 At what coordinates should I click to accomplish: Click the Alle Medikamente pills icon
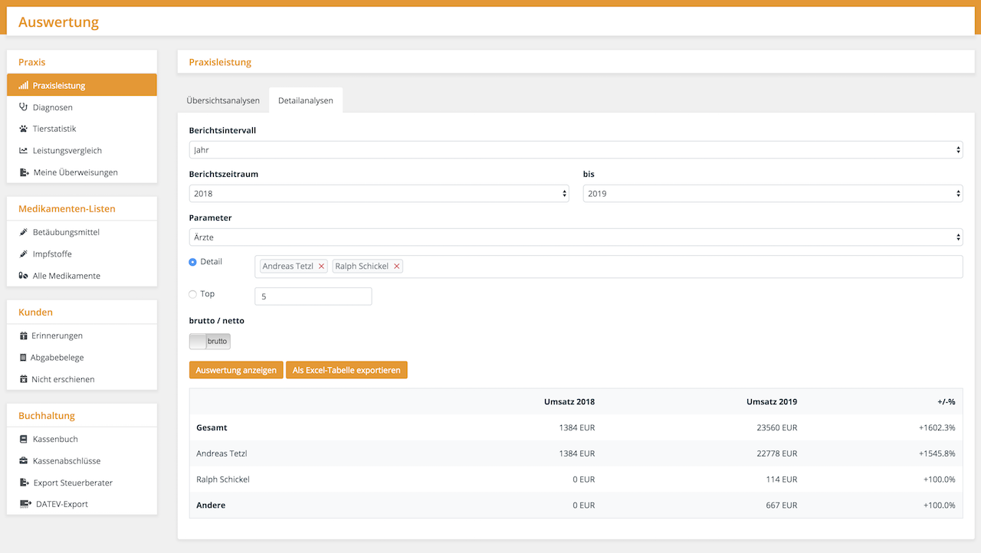[23, 276]
